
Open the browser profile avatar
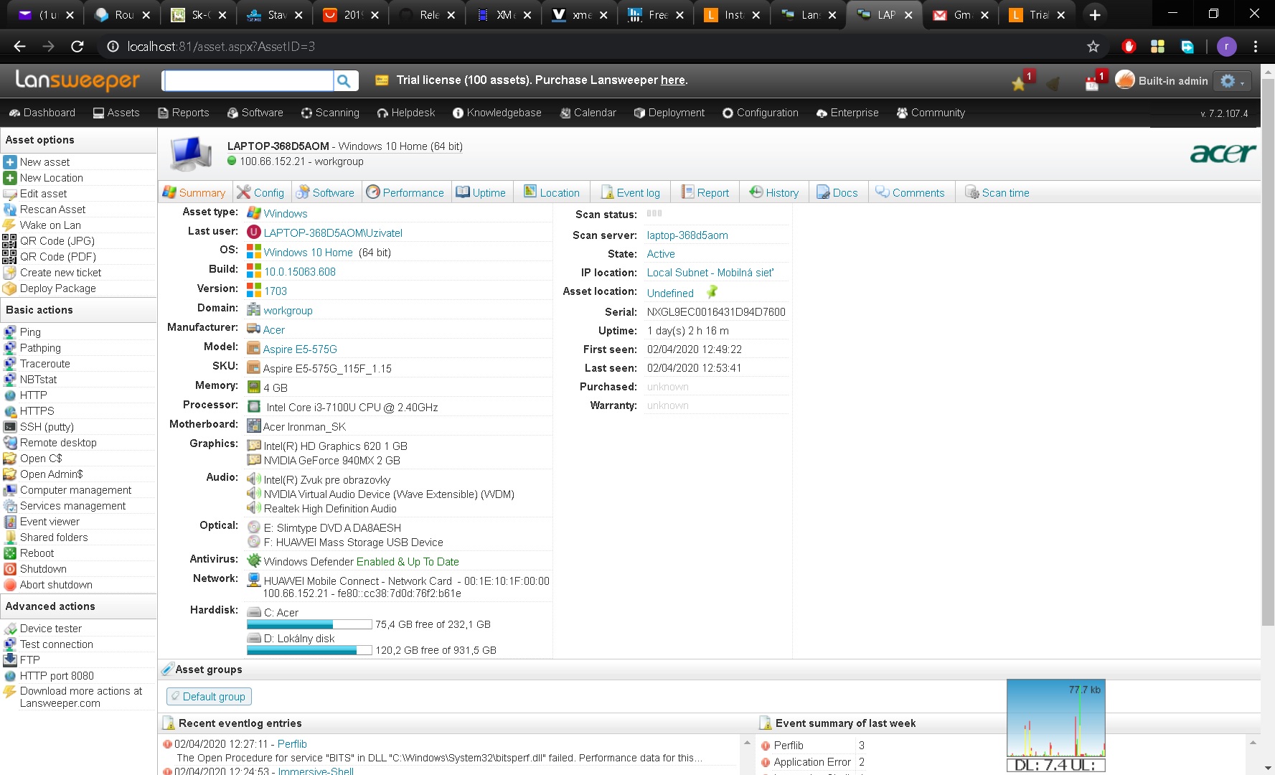[1226, 47]
